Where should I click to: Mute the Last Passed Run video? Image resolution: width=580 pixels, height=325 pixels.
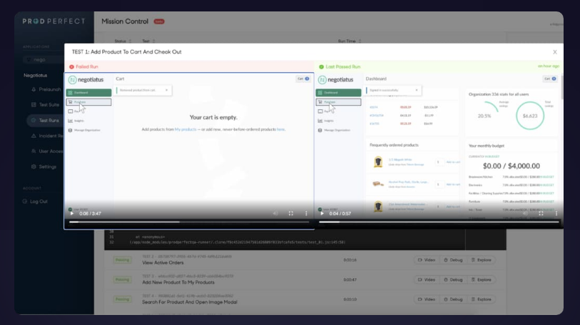click(525, 214)
